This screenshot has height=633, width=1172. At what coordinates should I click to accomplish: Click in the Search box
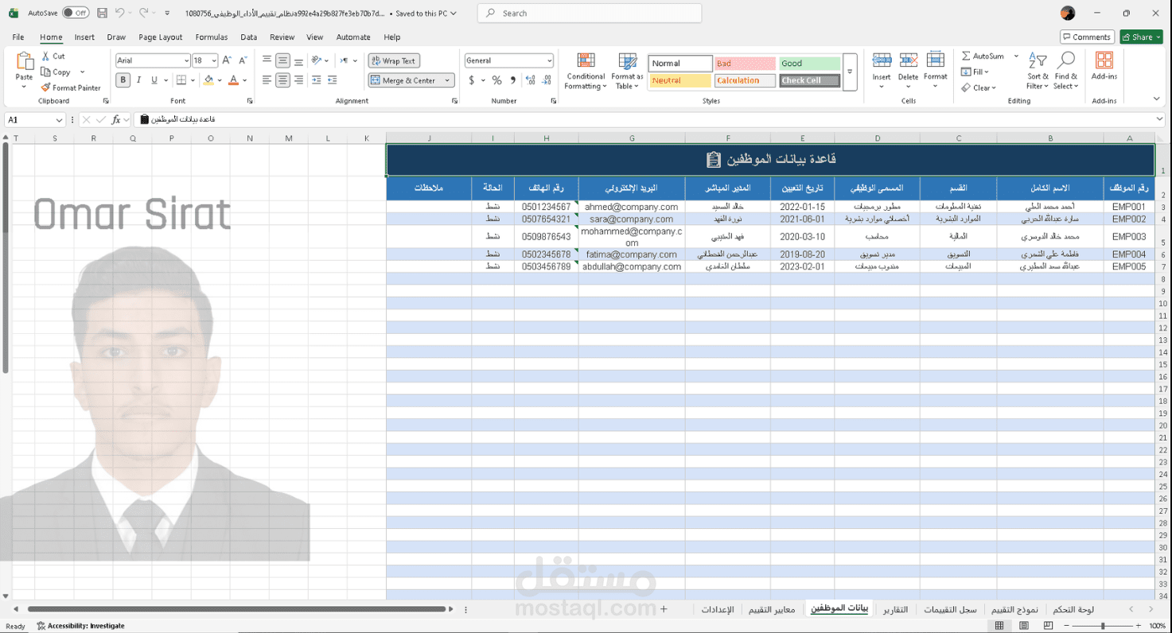pyautogui.click(x=590, y=13)
